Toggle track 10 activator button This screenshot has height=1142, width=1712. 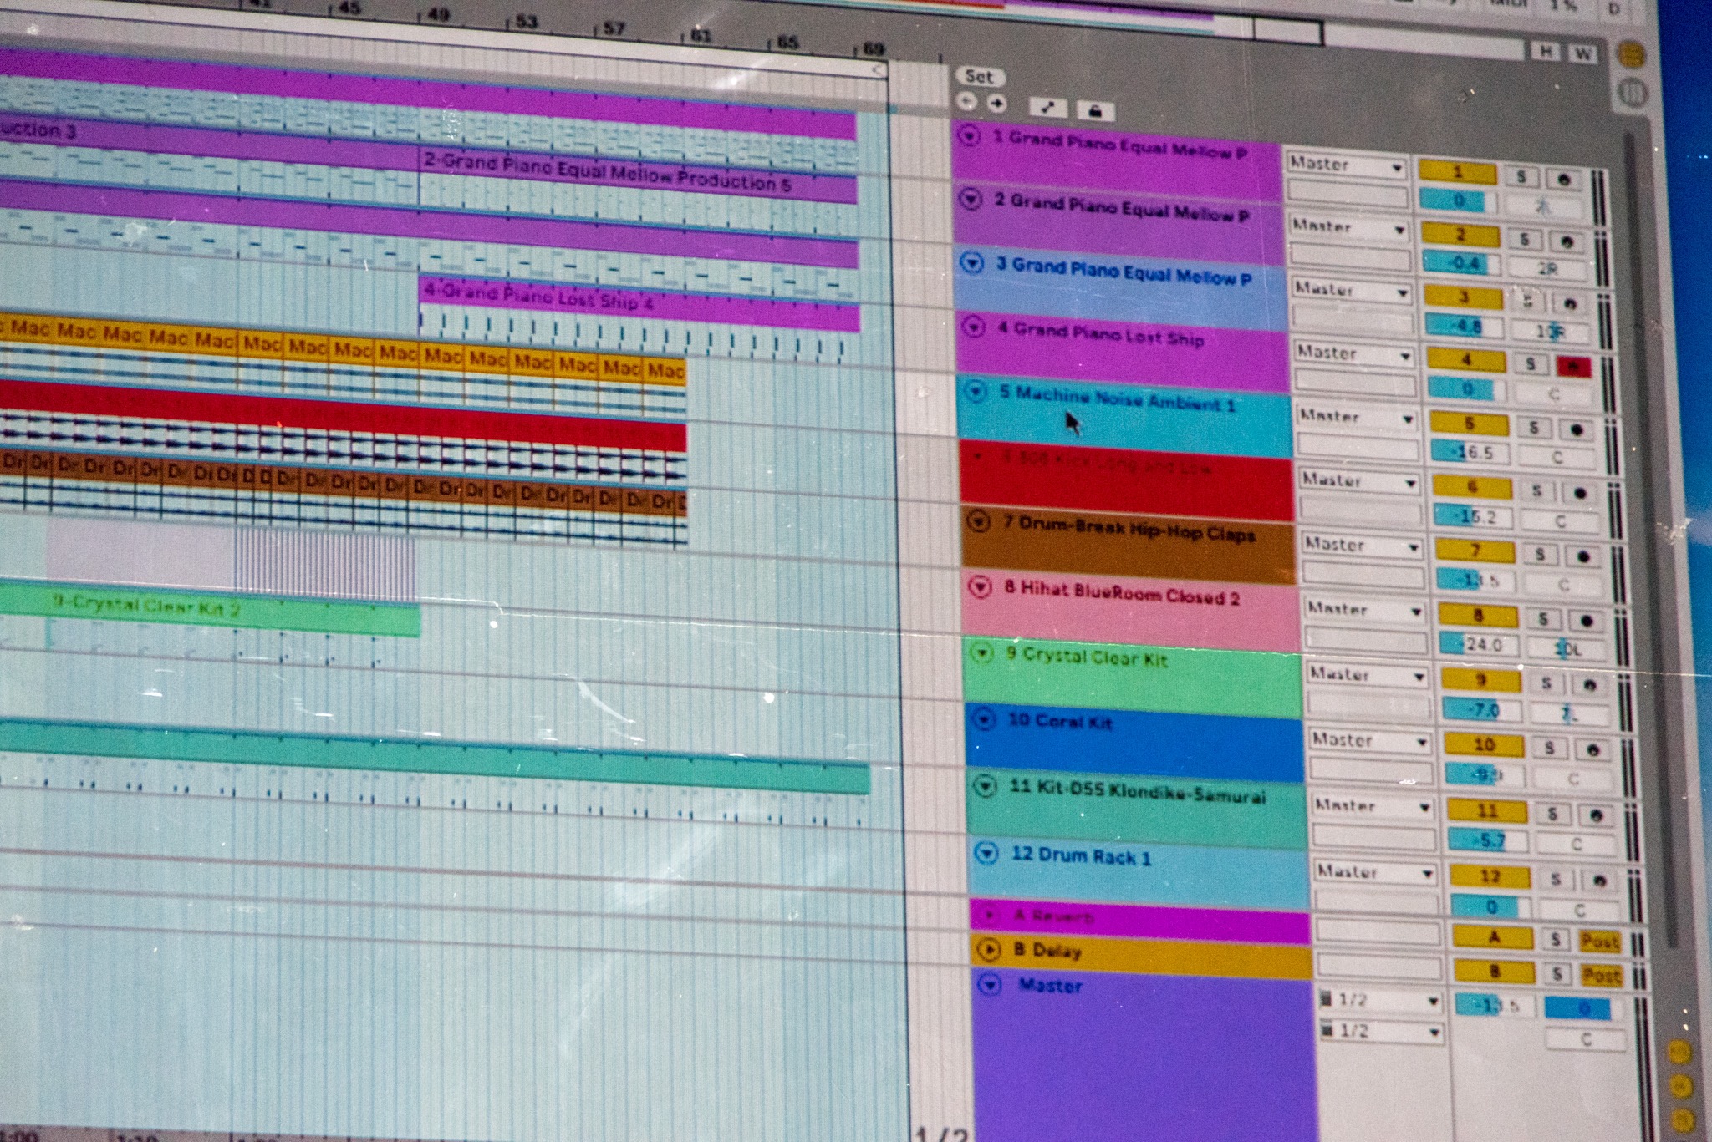tap(1485, 744)
